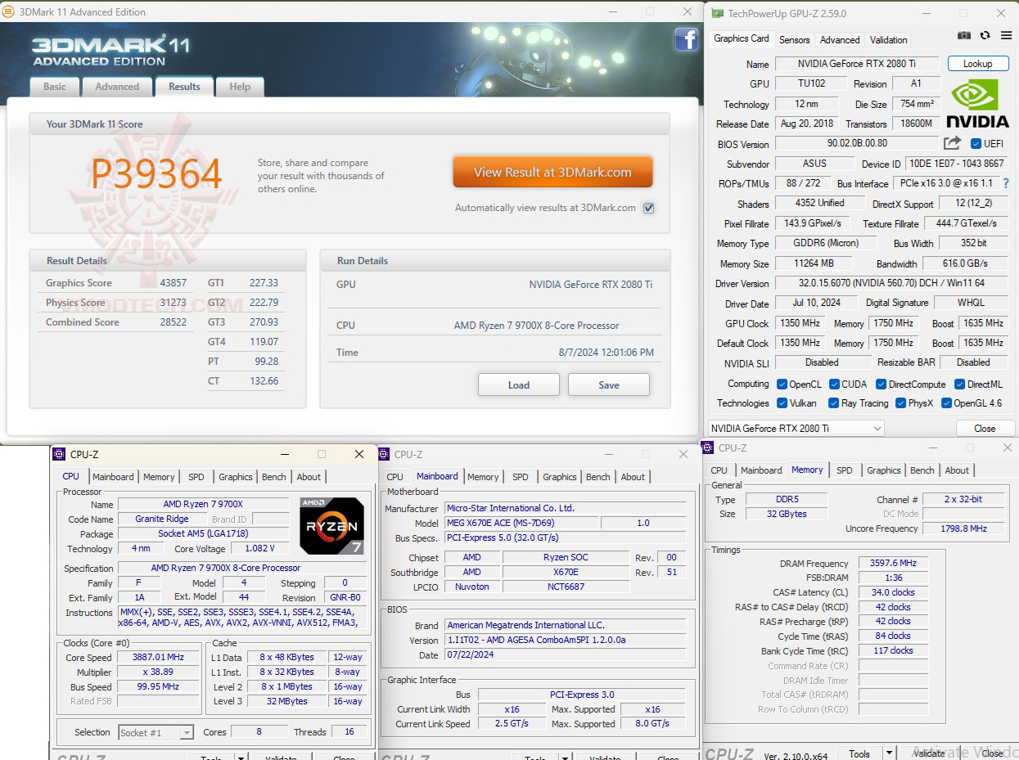Click the GPU-Z refresh icon
Viewport: 1019px width, 760px height.
(985, 36)
